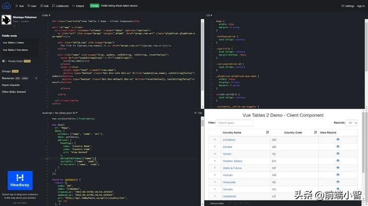The height and width of the screenshot is (206, 368).
Task: Open the HTML panel dropdown
Action: click(46, 16)
